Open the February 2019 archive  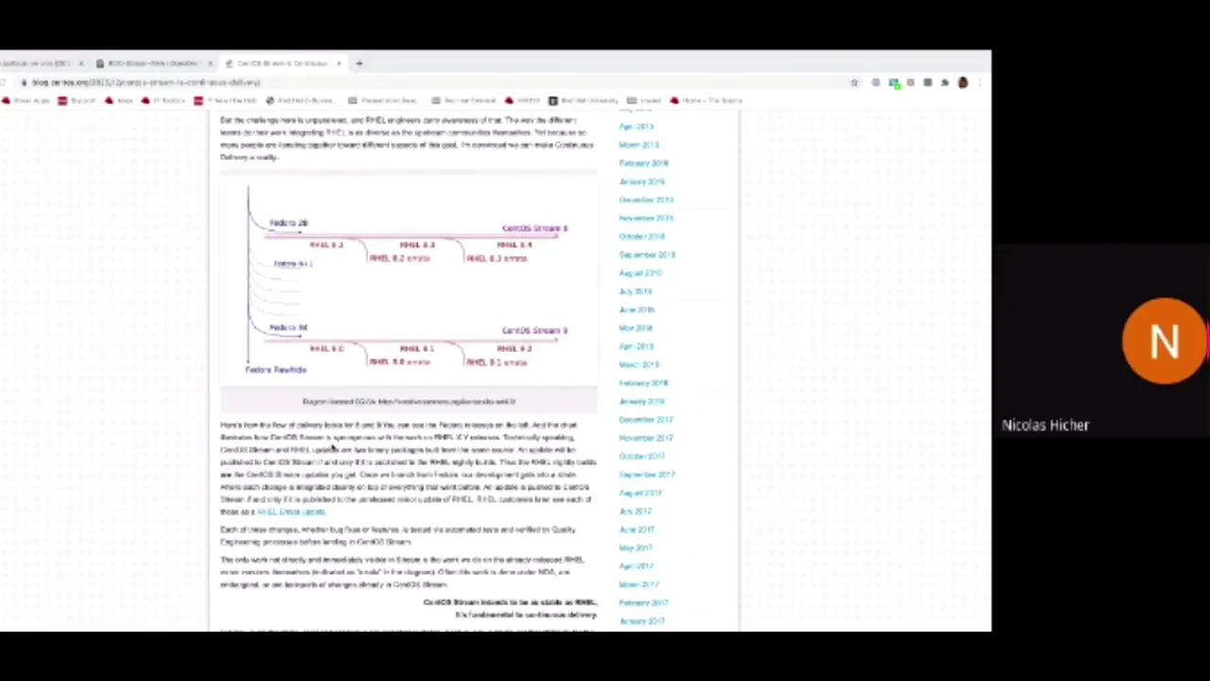point(644,163)
